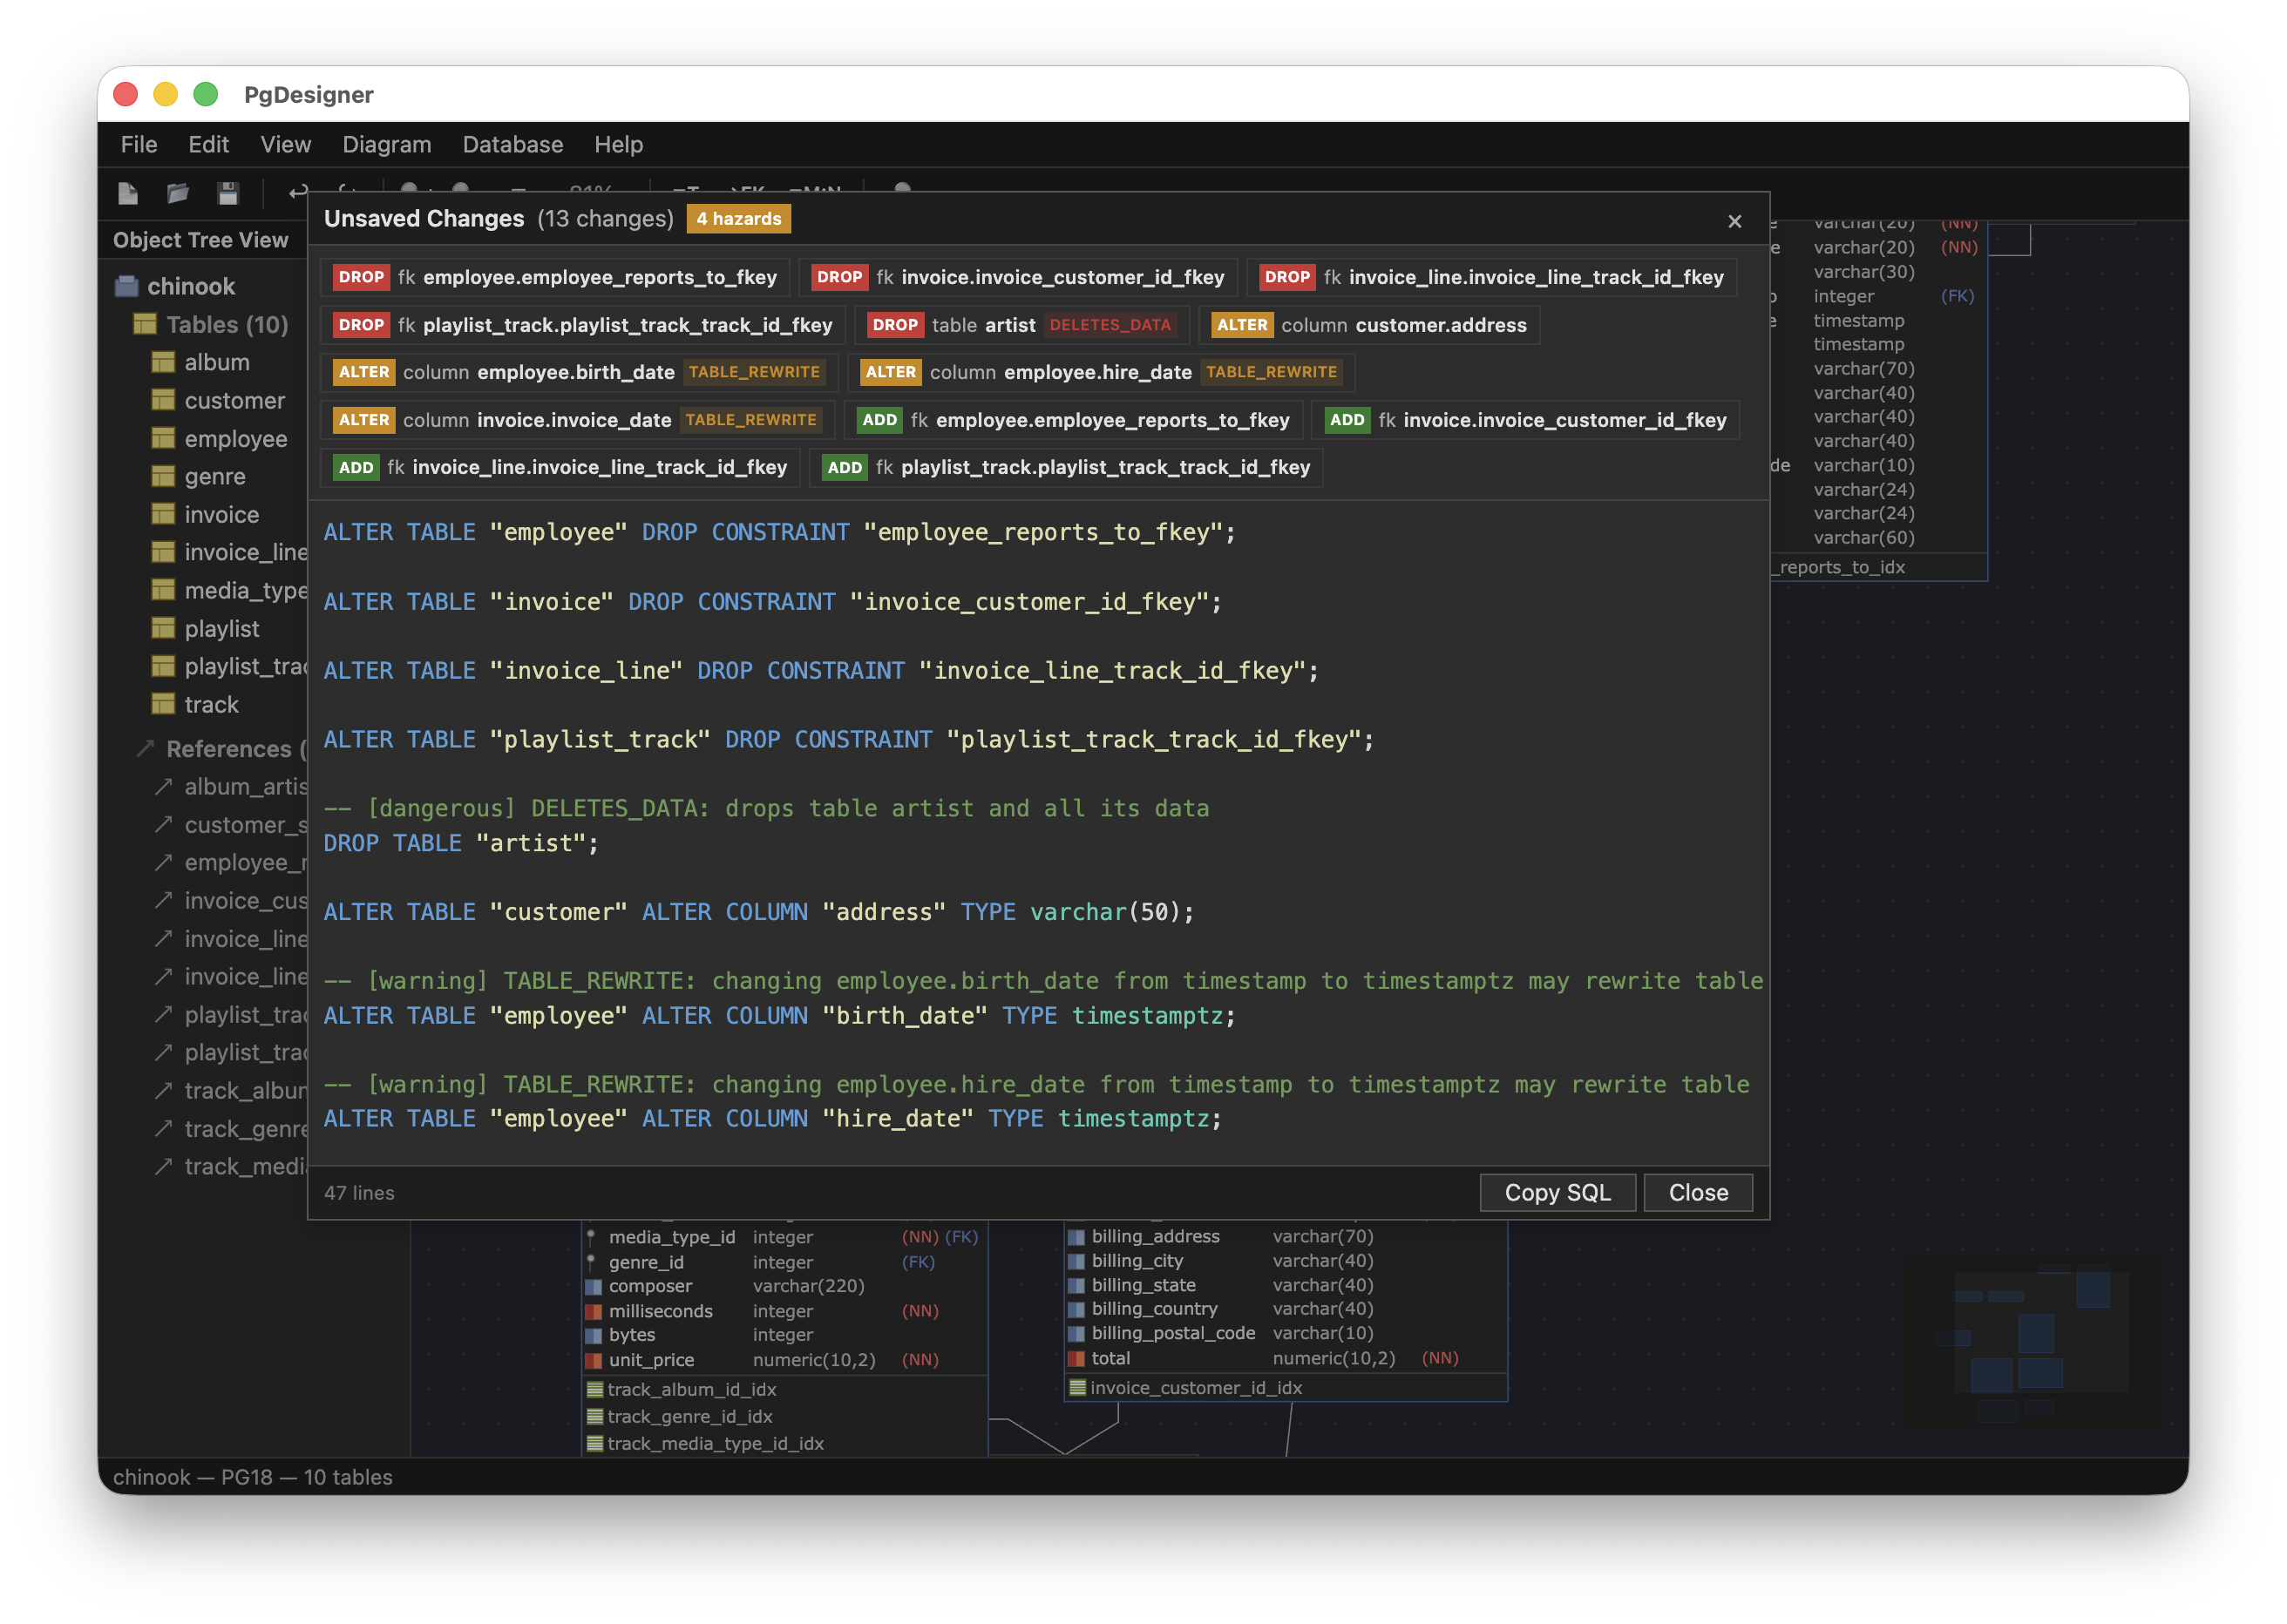The height and width of the screenshot is (1624, 2287).
Task: Open the Diagram menu
Action: click(x=387, y=145)
